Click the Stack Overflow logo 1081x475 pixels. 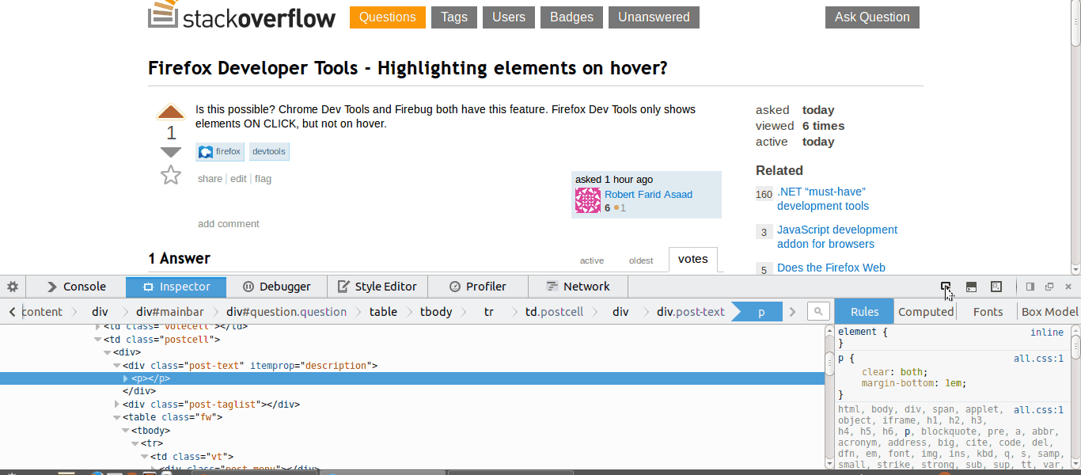click(x=241, y=15)
